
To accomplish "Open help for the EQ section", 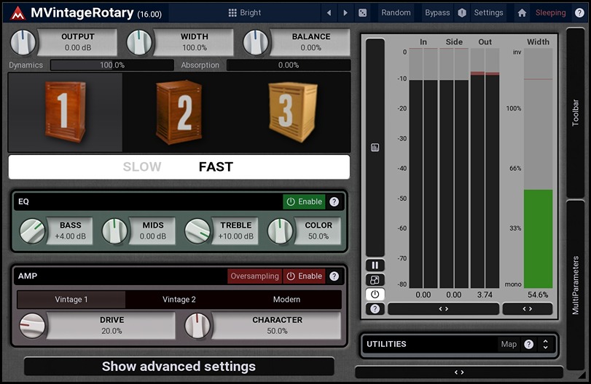I will (334, 201).
